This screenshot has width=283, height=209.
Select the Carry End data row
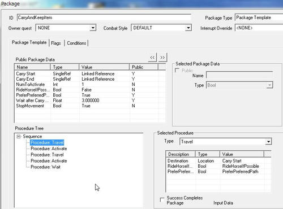coord(90,79)
